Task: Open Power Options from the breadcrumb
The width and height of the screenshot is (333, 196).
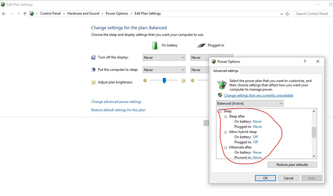Action: tap(117, 13)
